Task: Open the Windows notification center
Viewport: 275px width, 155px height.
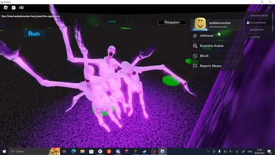Action: point(269,151)
